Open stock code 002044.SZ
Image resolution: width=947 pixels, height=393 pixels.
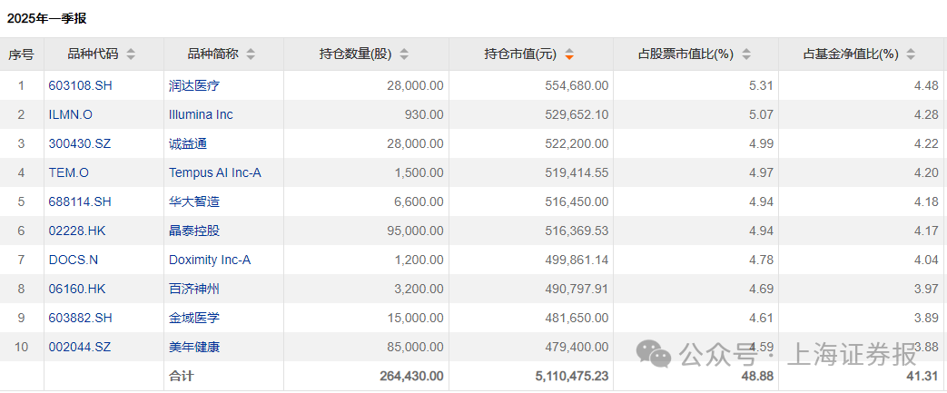[80, 347]
